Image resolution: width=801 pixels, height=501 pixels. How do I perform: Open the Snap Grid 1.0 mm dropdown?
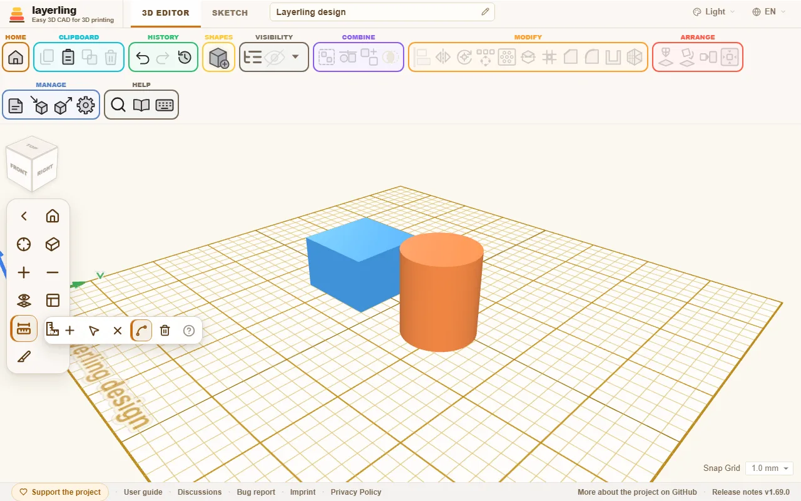769,468
